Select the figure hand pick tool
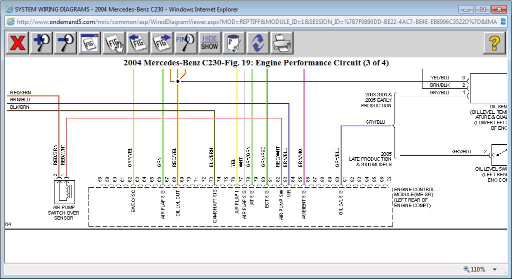 [x=113, y=43]
